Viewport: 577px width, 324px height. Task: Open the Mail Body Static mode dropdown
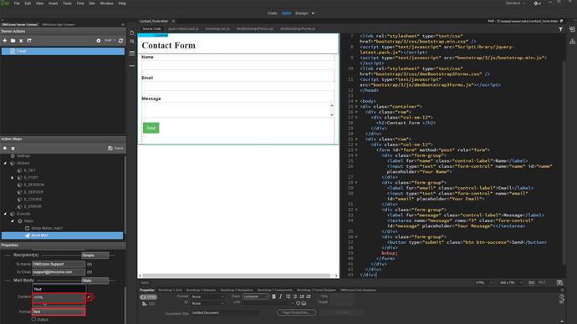(x=95, y=281)
